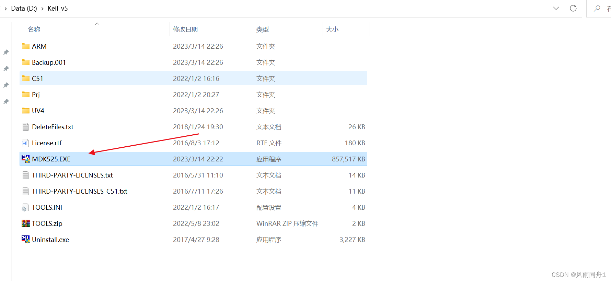Select the DeleteFiles.txt file name
The image size is (611, 281).
tap(53, 127)
